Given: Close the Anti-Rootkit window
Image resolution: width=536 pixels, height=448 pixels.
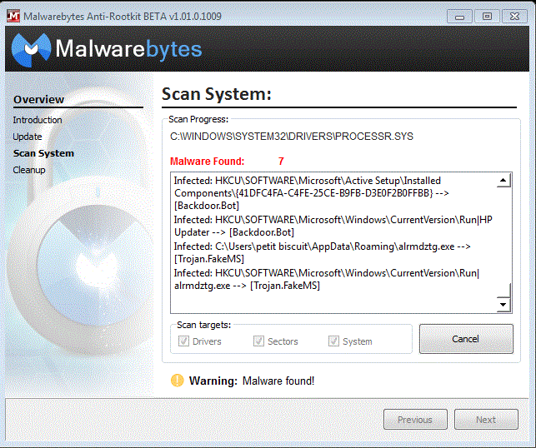Looking at the screenshot, I should tap(514, 17).
